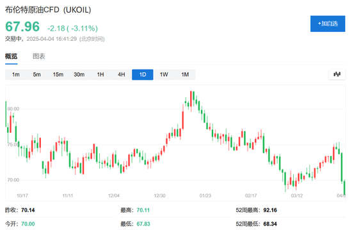
Task: Select the active 1D timeframe
Action: (143, 74)
